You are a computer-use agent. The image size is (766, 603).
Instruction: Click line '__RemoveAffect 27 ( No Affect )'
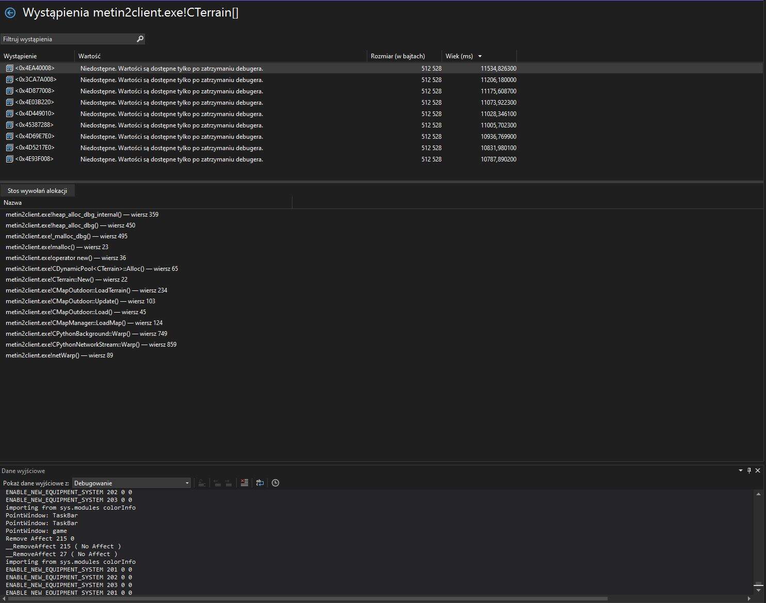point(61,554)
